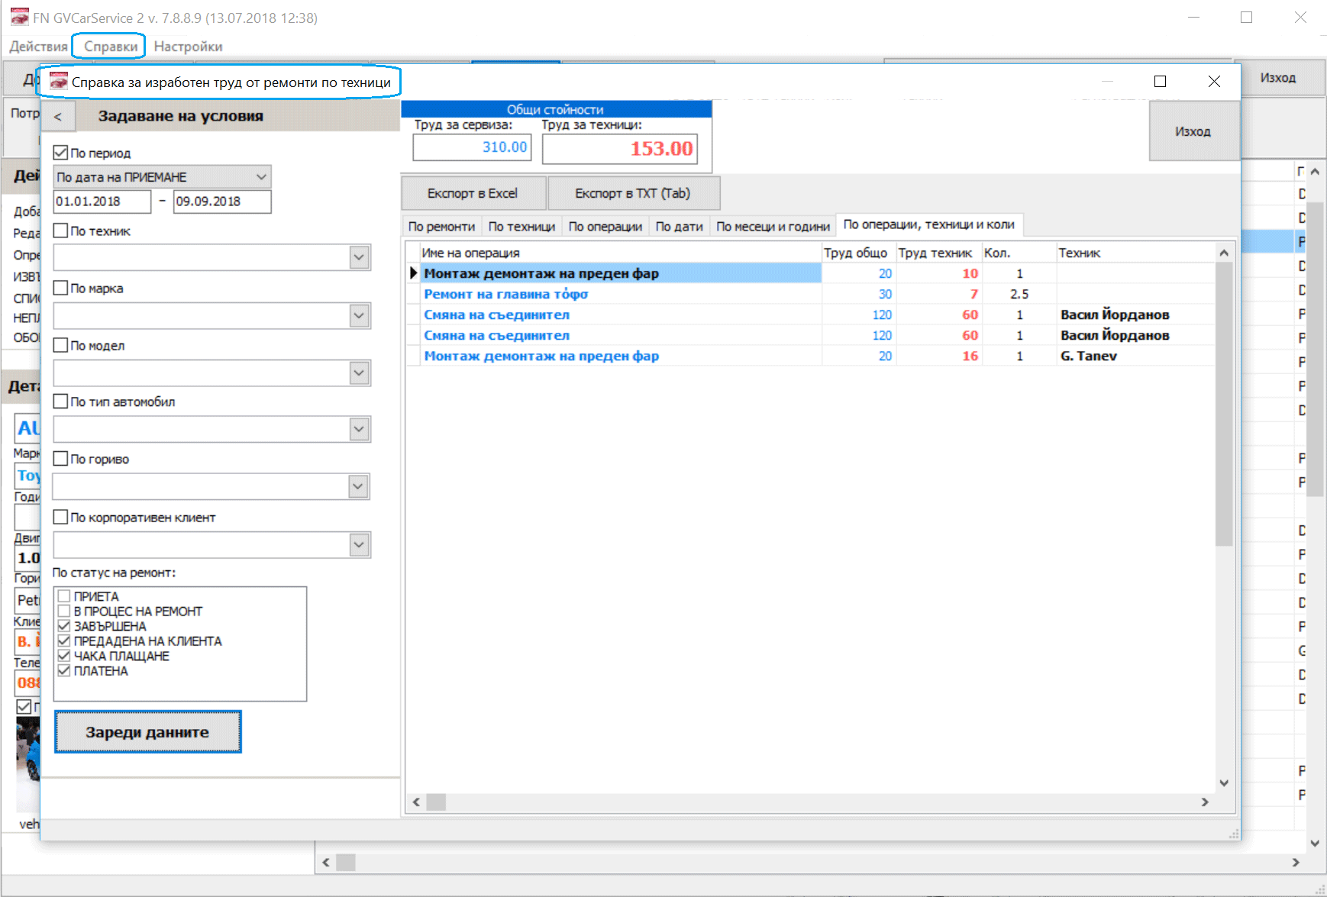Screen dimensions: 1327x897
Task: Click the 'Труд за сервиза' value 310.00
Action: [x=471, y=147]
